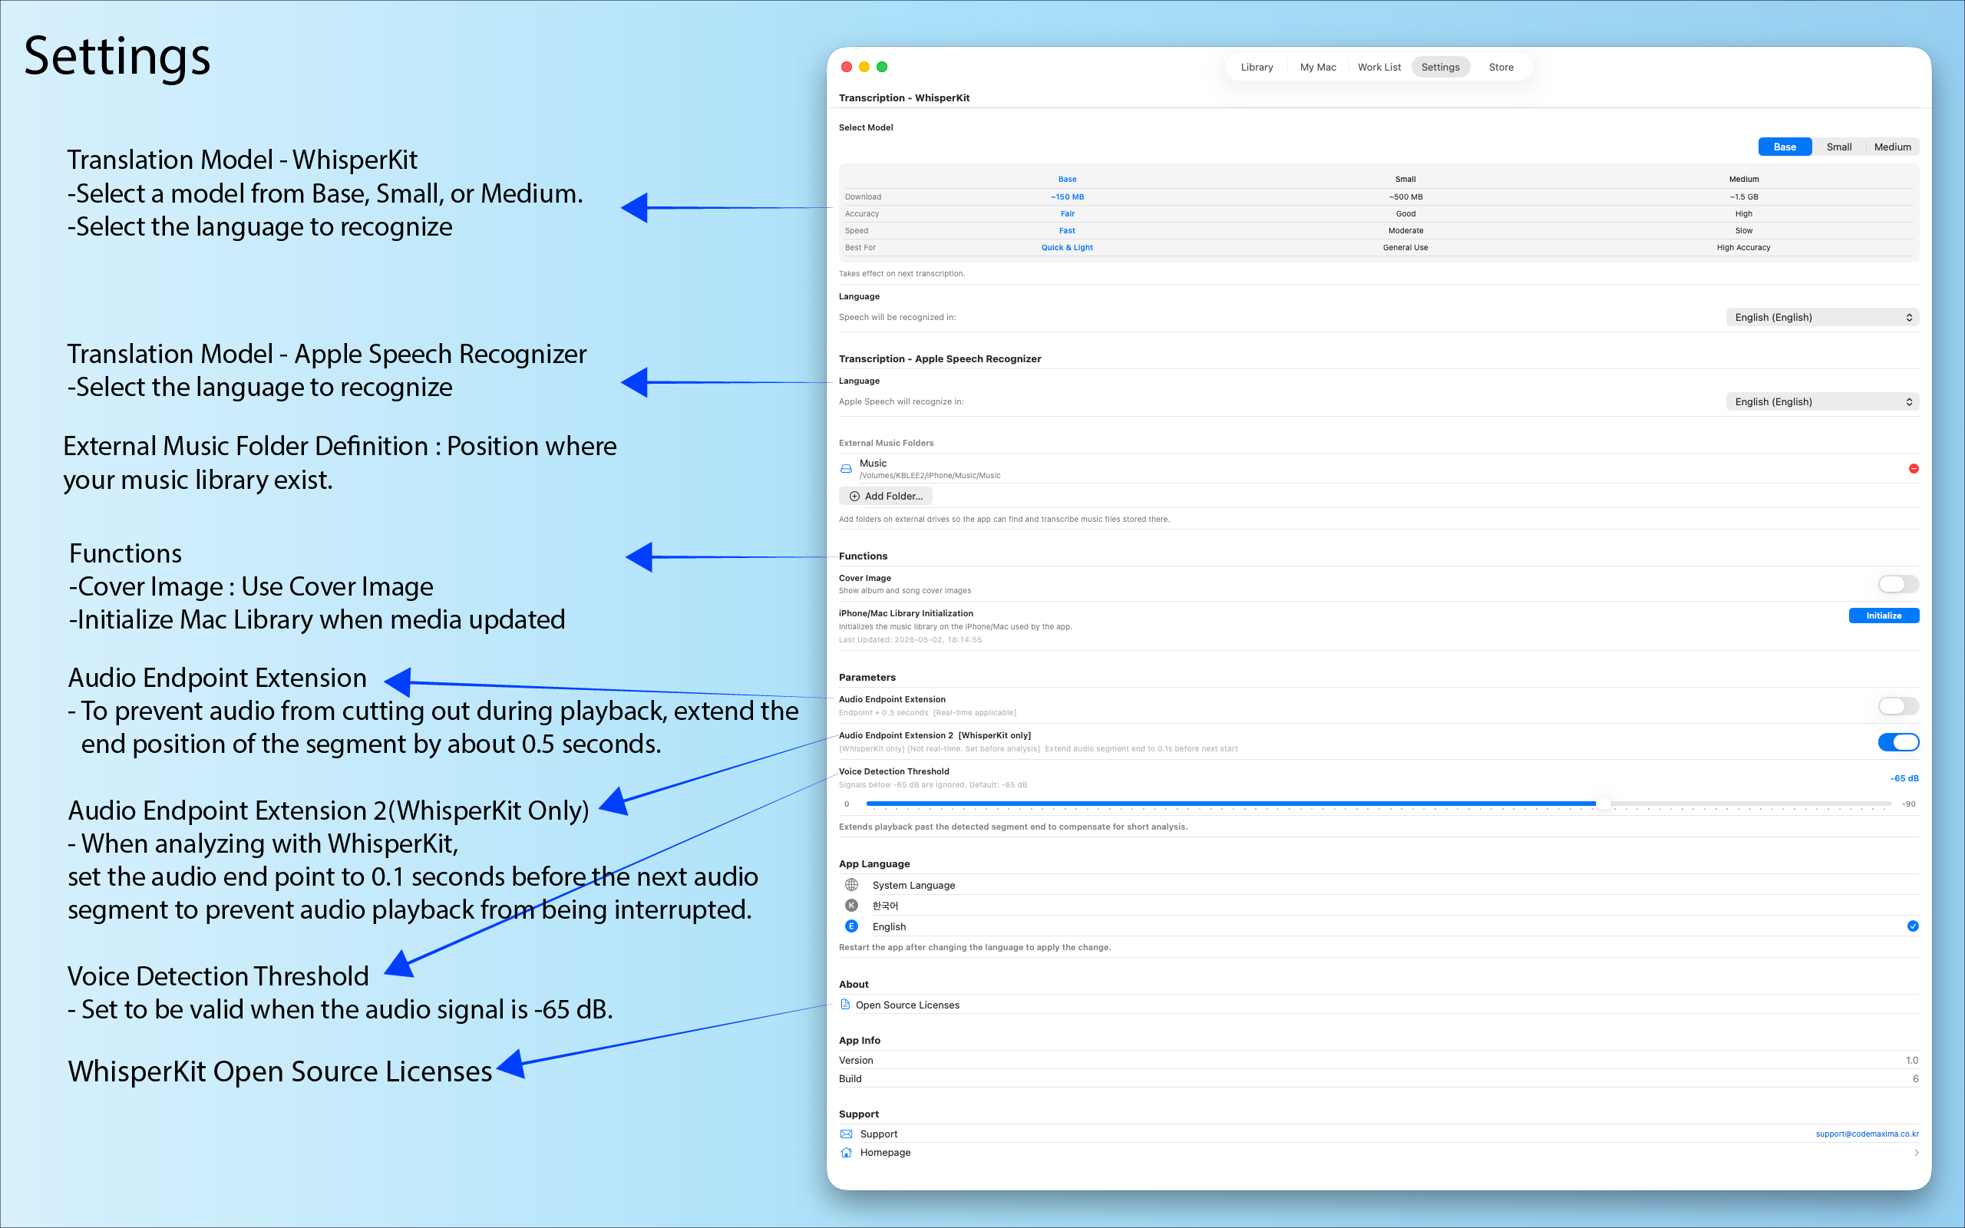Choose the Small model segment
Viewport: 1965px width, 1228px height.
click(1838, 147)
